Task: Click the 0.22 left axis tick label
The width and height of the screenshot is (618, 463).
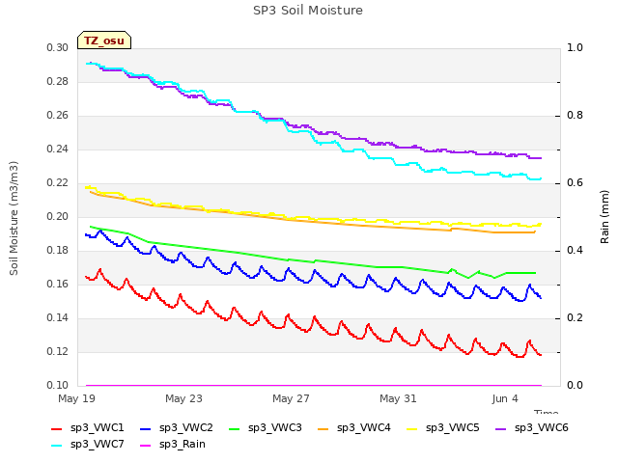Action: [x=58, y=183]
